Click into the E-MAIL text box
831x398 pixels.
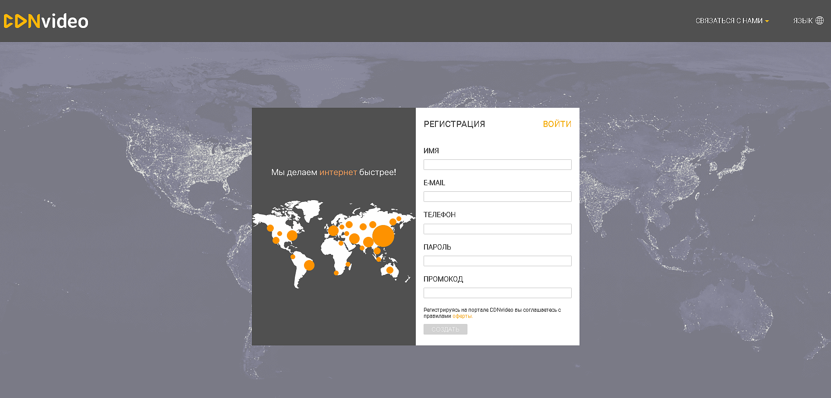click(x=497, y=197)
